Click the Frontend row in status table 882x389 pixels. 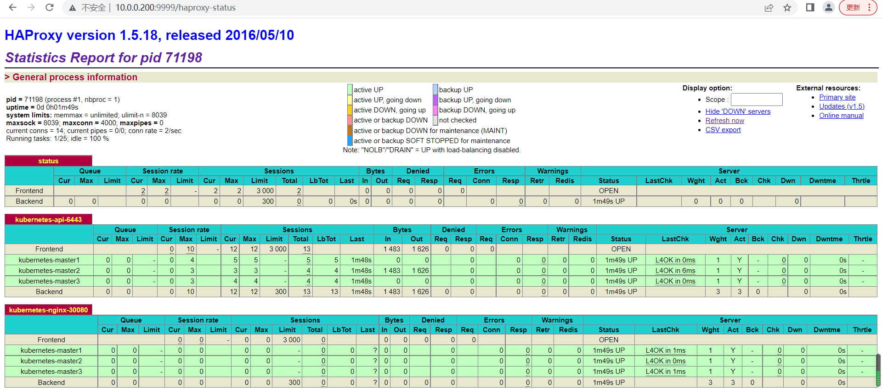tap(441, 191)
